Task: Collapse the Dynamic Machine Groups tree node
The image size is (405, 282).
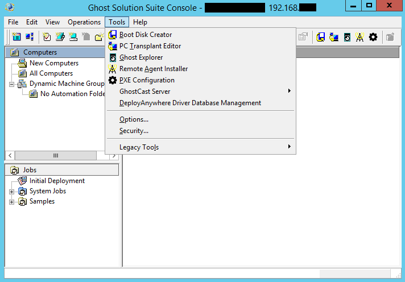Action: pyautogui.click(x=11, y=84)
